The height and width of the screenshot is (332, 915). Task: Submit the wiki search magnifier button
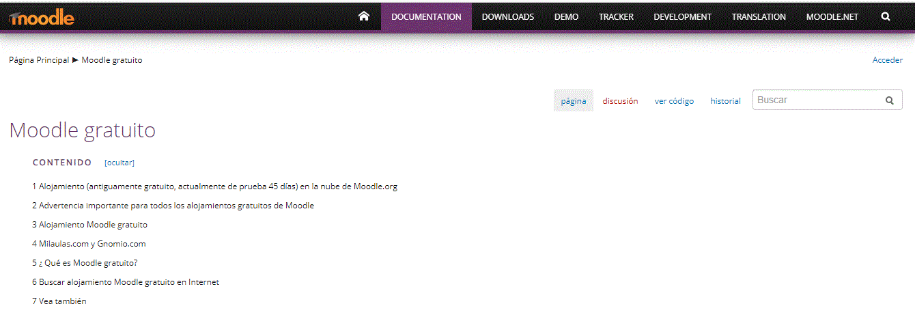[890, 100]
